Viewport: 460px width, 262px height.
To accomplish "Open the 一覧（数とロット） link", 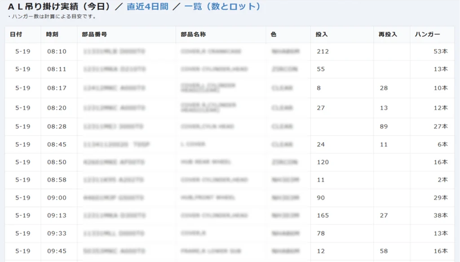I will (222, 7).
